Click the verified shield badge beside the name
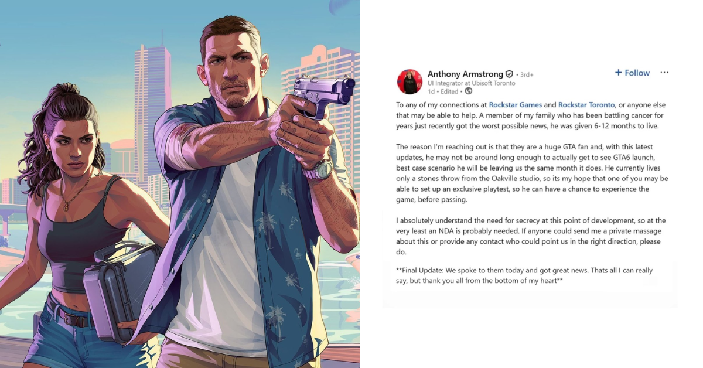 [x=509, y=74]
